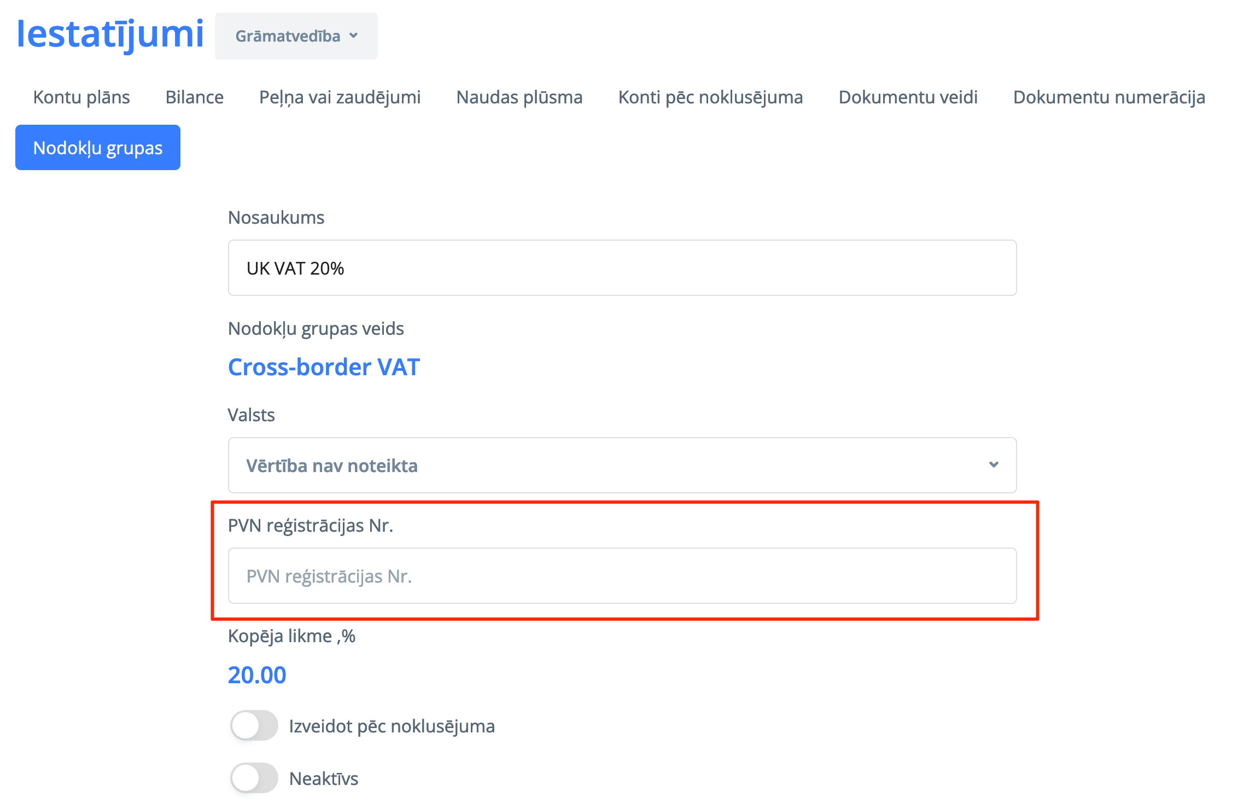1238x803 pixels.
Task: Enable the Izveidot pēc noklusējuma toggle
Action: [254, 726]
